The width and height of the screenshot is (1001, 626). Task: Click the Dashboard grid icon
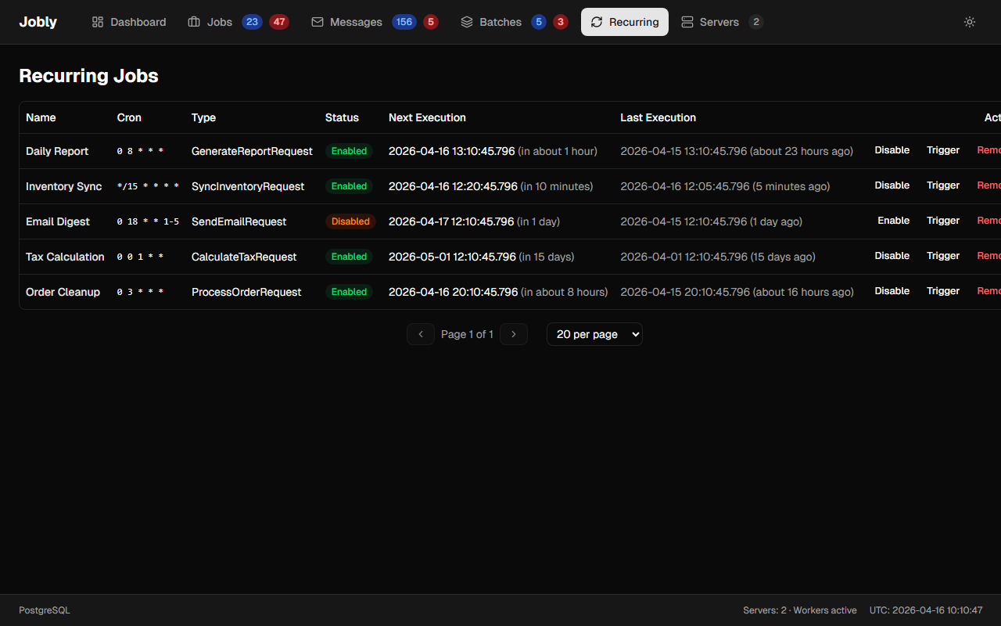tap(98, 22)
